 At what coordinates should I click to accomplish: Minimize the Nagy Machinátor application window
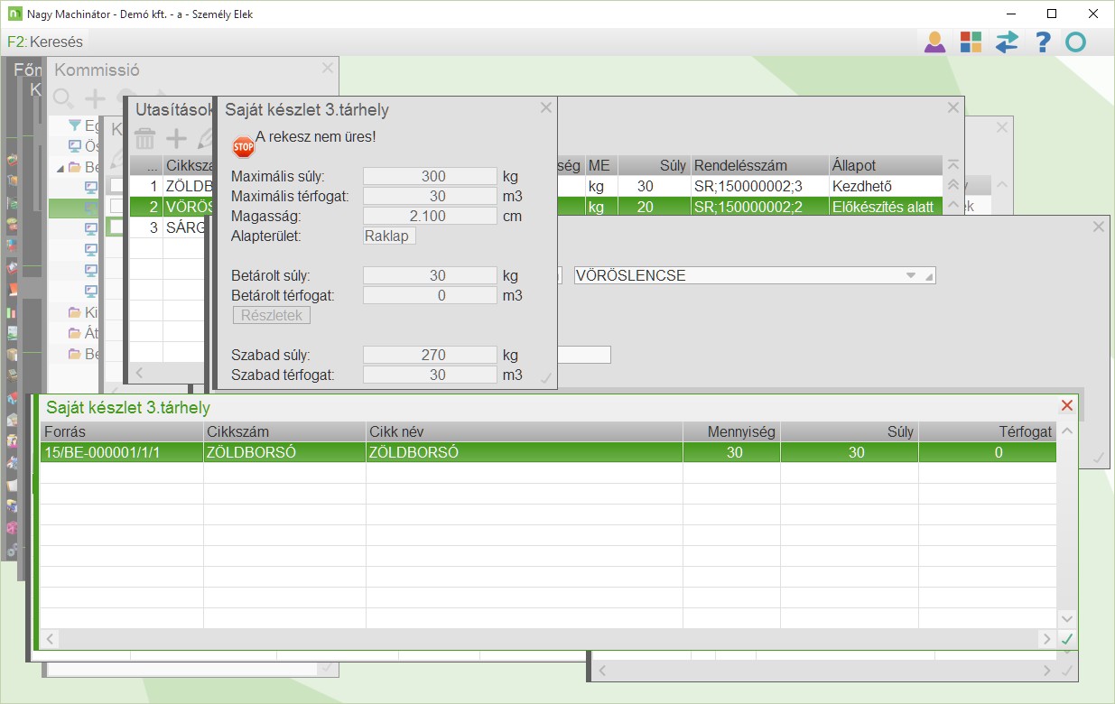(1010, 14)
